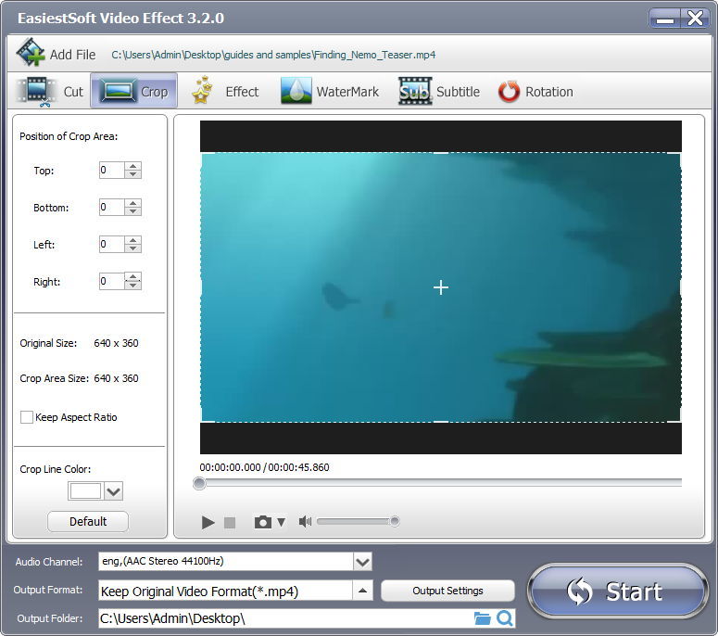Viewport: 718px width, 636px height.
Task: Stop the video playback
Action: 230,522
